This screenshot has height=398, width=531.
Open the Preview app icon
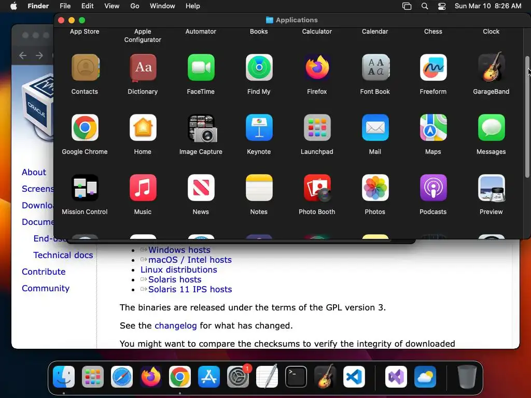(x=492, y=188)
